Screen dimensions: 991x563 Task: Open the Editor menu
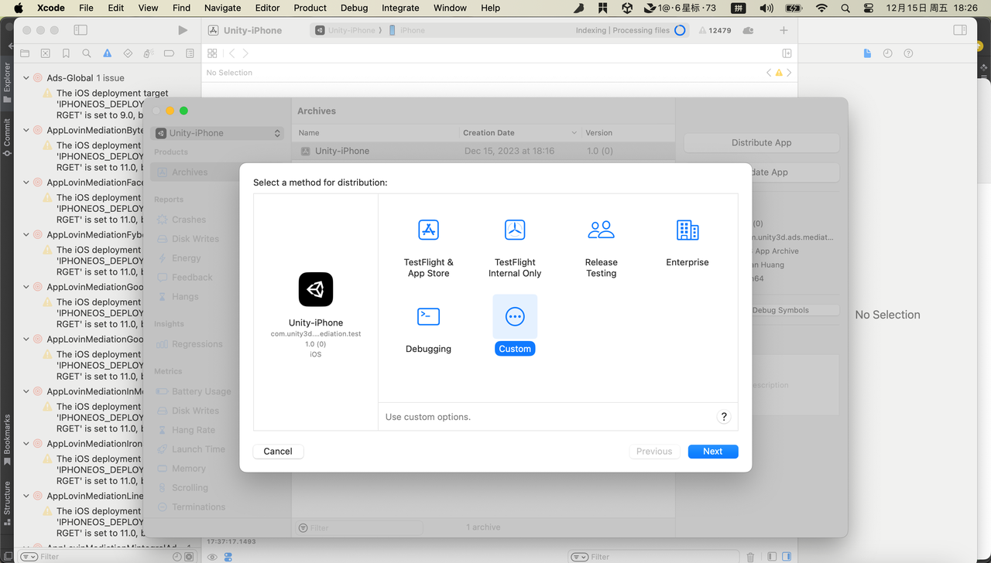coord(267,8)
